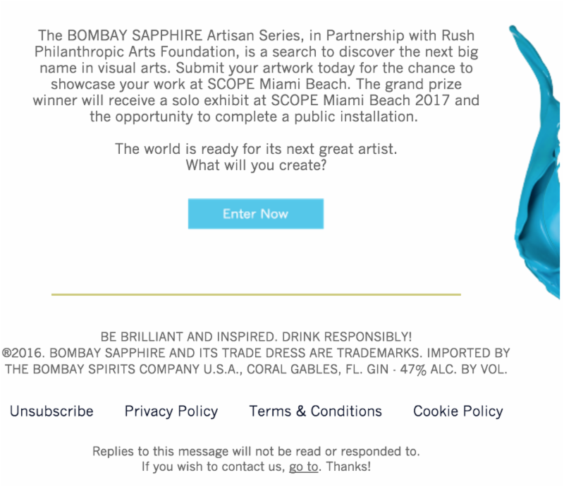Screen dimensions: 564x487
Task: Open the Unsubscribe link
Action: tap(51, 411)
